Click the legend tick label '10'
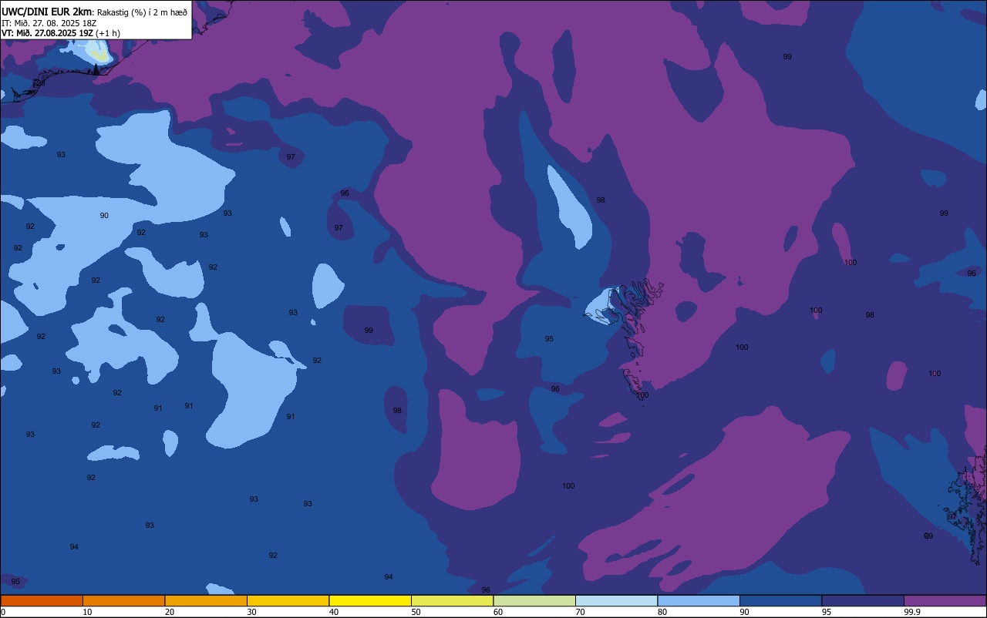This screenshot has width=987, height=618. (x=87, y=612)
